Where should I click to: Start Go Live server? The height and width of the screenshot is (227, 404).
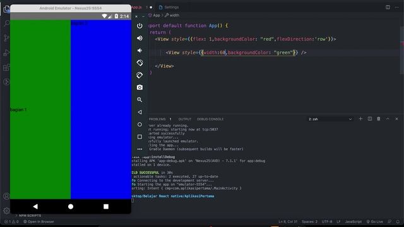click(374, 221)
